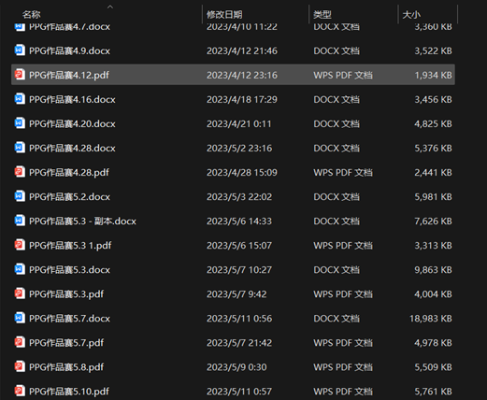Sort by the 类型 column header
This screenshot has height=400, width=487.
322,14
